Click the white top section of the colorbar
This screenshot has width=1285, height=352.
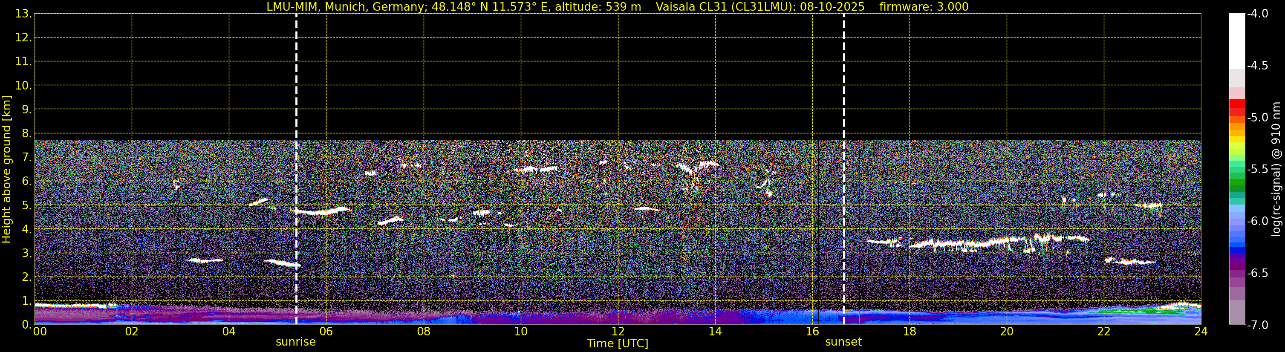pyautogui.click(x=1236, y=40)
